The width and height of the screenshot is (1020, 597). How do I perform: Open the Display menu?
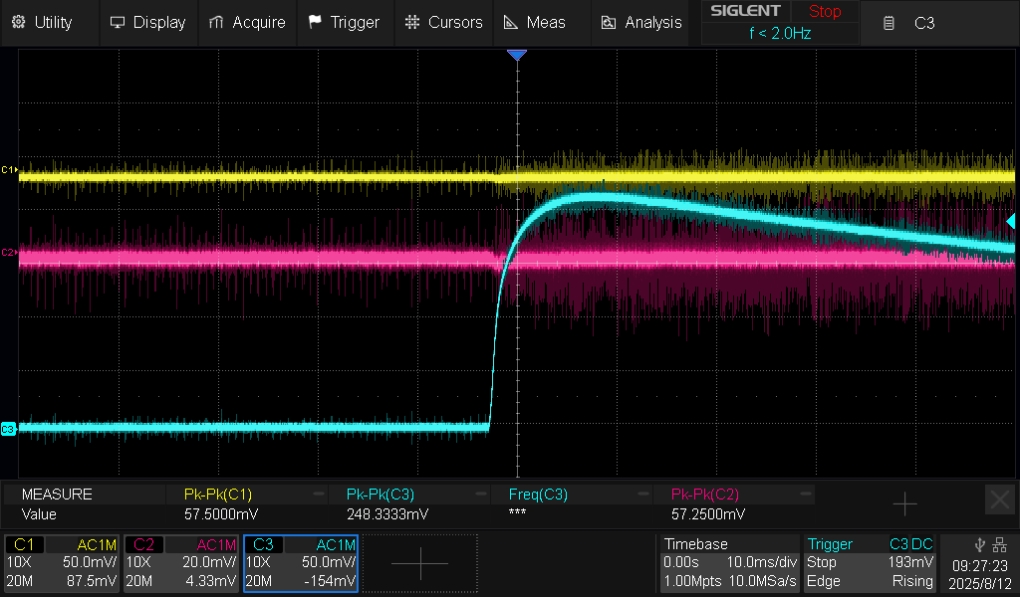[147, 22]
